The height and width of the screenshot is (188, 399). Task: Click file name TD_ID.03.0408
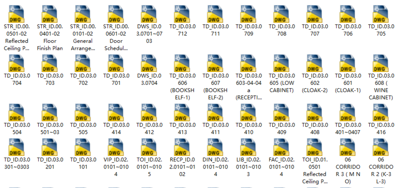315,128
